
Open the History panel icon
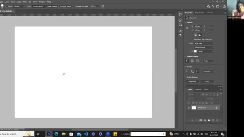click(x=180, y=14)
